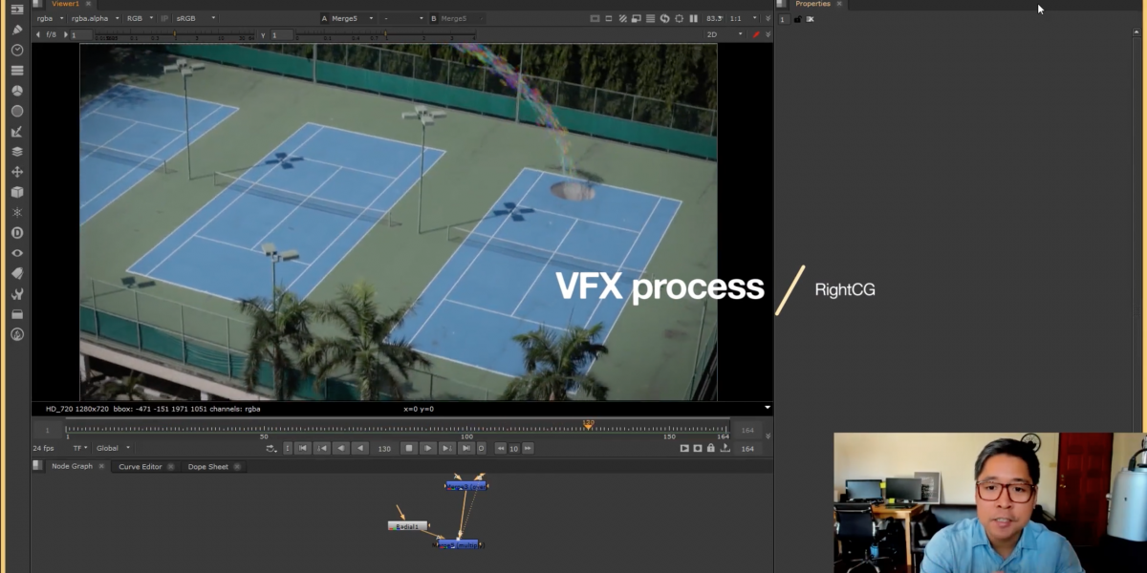1147x573 pixels.
Task: Open the Deep nodes D icon
Action: (17, 233)
